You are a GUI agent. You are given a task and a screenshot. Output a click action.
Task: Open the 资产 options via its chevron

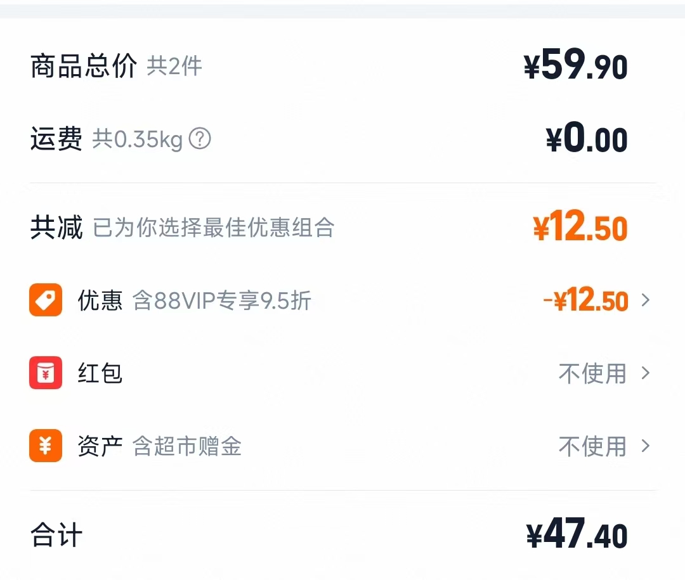point(646,446)
